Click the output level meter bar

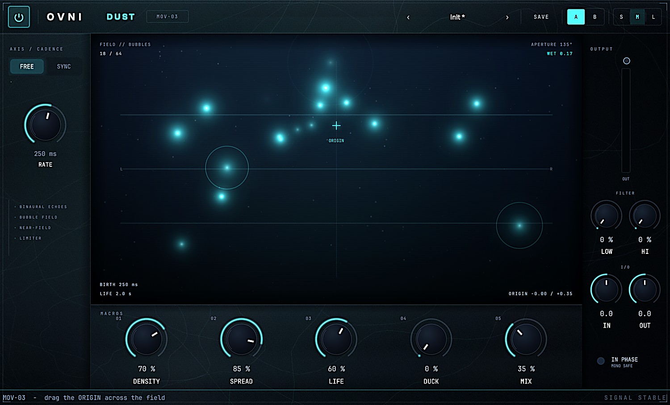coord(626,121)
